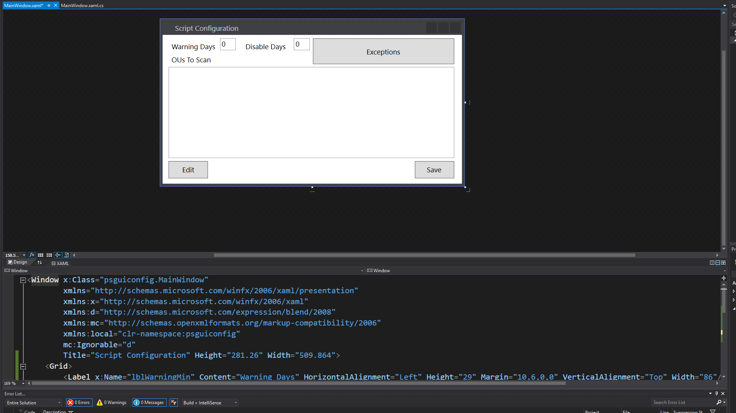Toggle the 0 Warnings filter

[x=112, y=402]
